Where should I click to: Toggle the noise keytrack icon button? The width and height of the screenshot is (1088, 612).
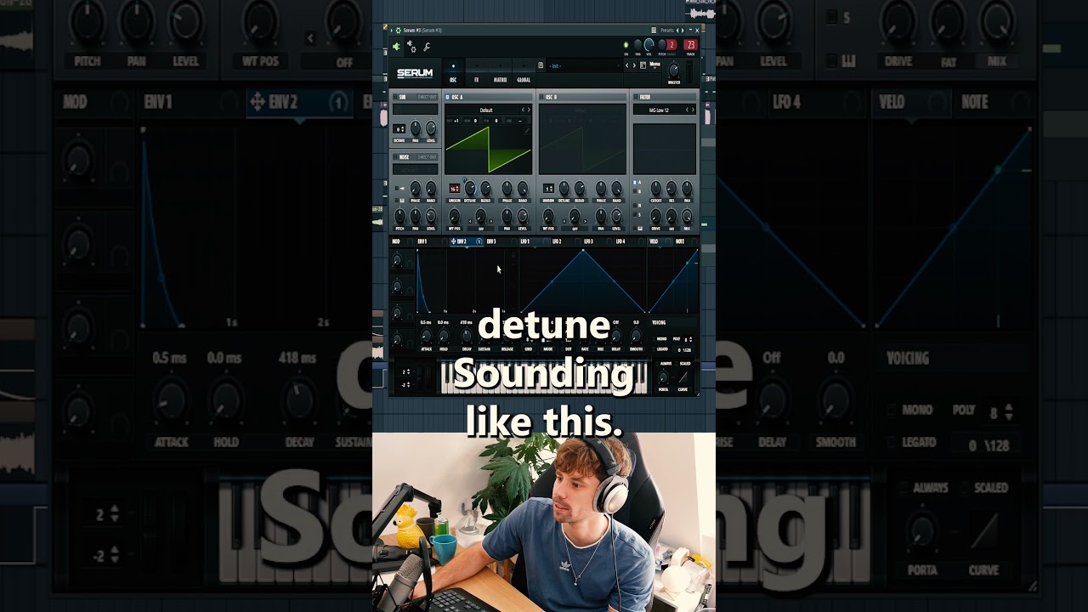click(x=399, y=201)
